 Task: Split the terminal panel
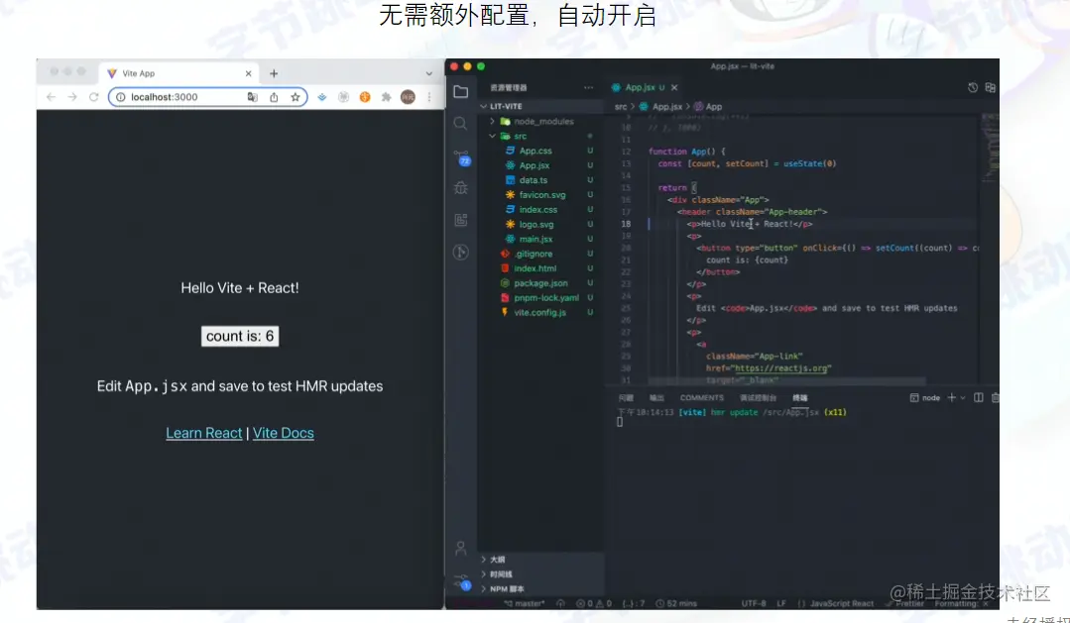click(x=979, y=397)
